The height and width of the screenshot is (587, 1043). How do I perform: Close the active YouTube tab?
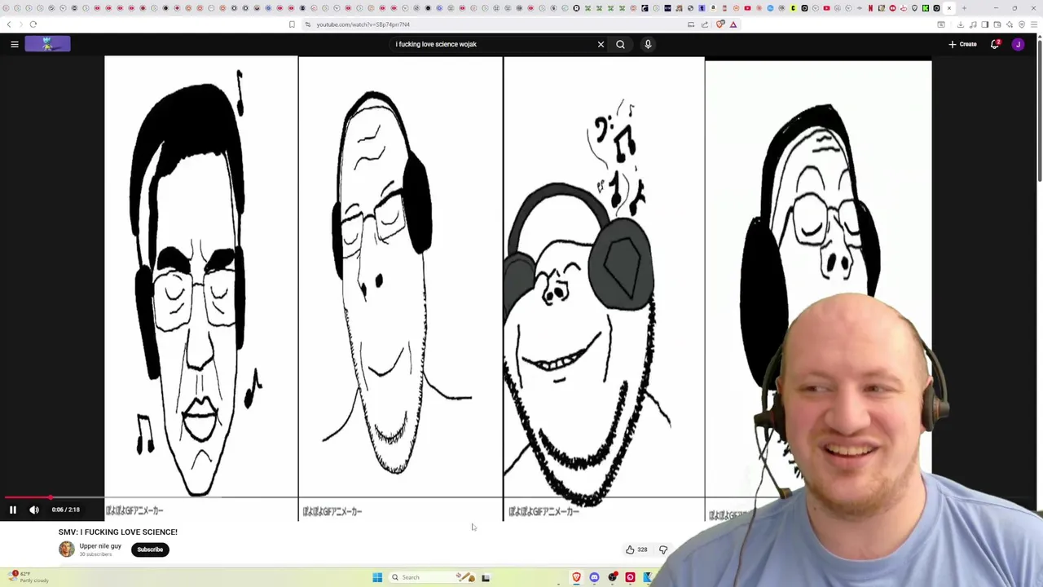coord(948,8)
